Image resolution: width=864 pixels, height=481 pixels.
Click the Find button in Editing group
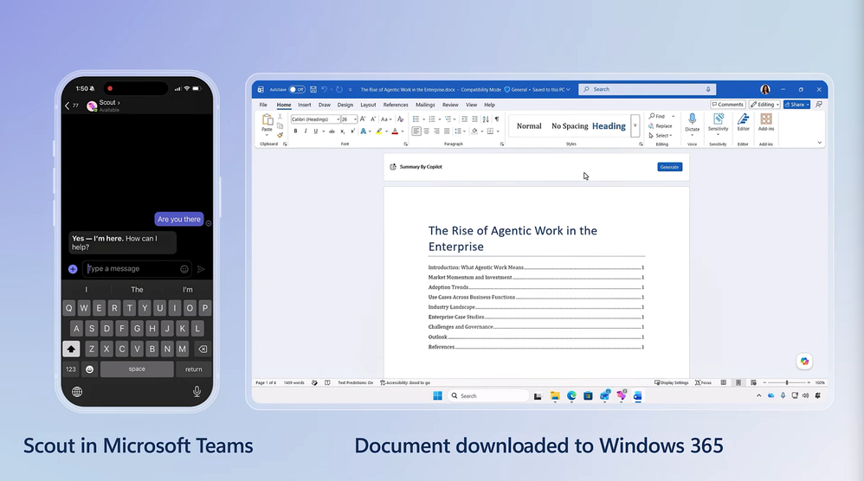click(657, 117)
